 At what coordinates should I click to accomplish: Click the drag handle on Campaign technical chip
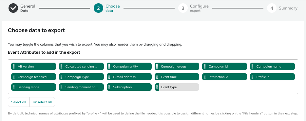(14, 77)
